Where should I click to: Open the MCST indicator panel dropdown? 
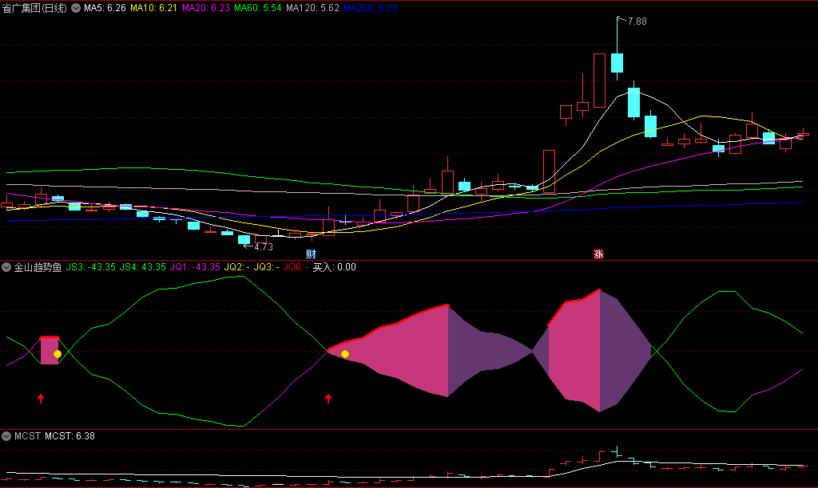click(6, 436)
